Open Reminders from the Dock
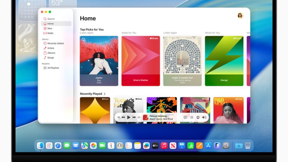This screenshot has height=162, width=288. [129, 146]
